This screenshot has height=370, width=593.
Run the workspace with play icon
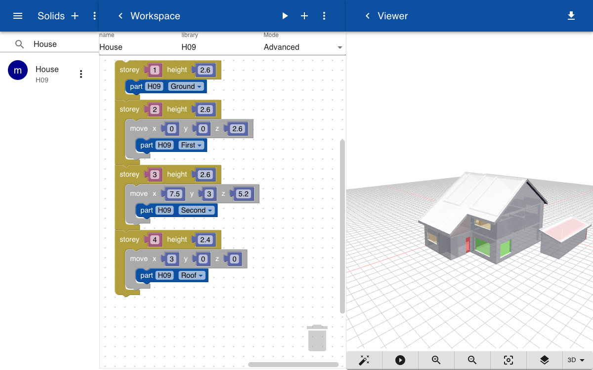click(x=285, y=16)
